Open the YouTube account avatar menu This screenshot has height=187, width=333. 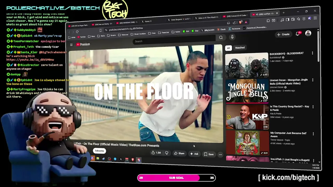click(x=308, y=33)
